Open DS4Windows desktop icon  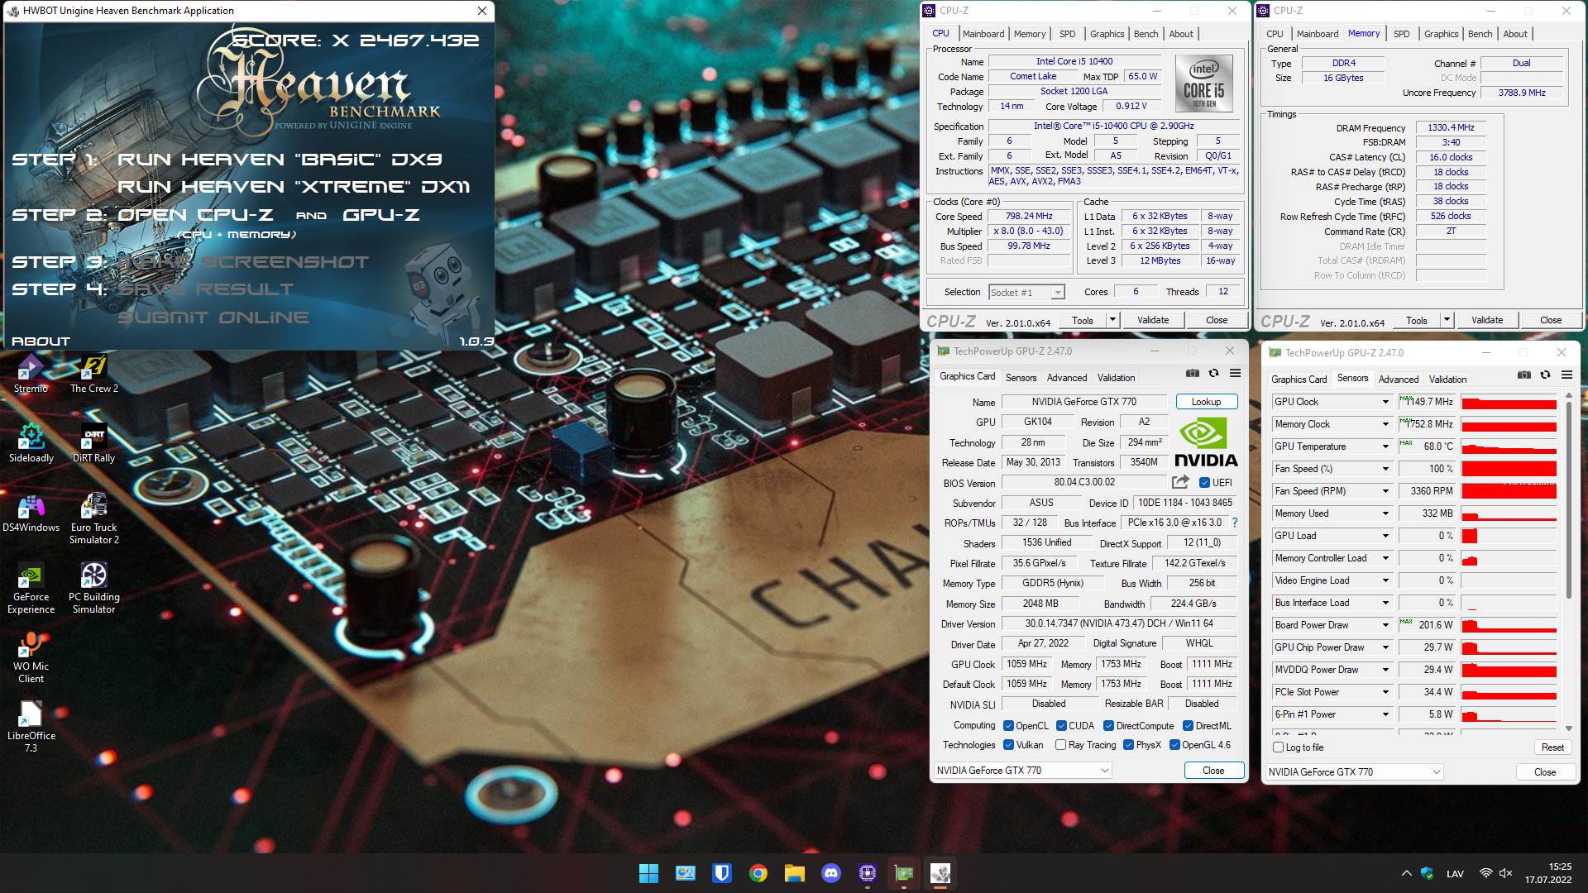tap(31, 513)
